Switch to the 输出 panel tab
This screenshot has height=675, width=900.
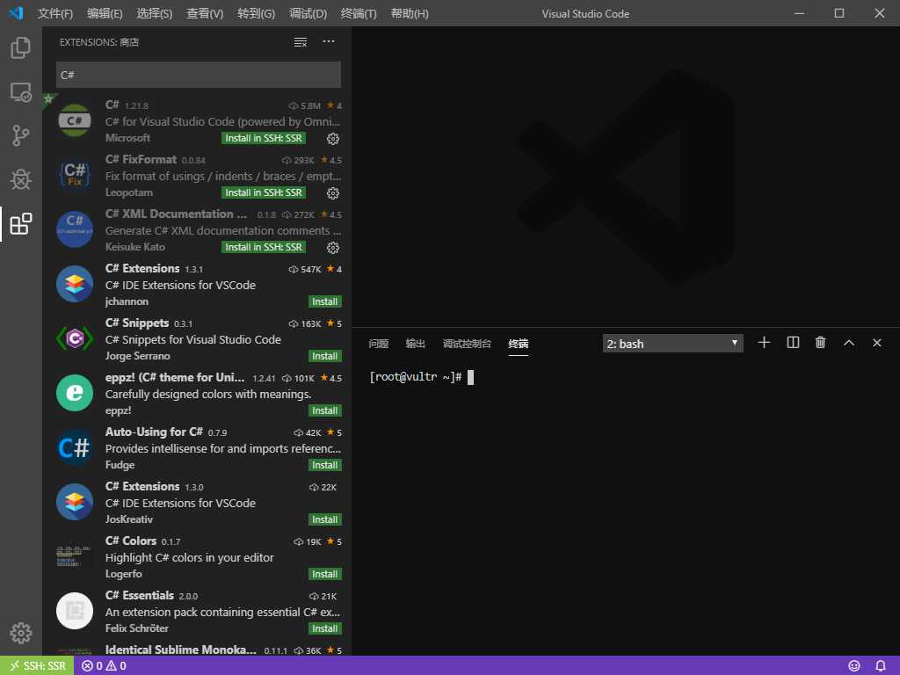(415, 344)
